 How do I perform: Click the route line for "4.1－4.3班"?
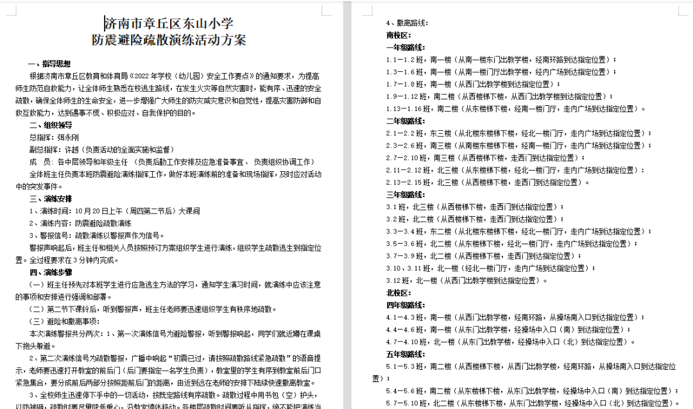click(x=515, y=317)
